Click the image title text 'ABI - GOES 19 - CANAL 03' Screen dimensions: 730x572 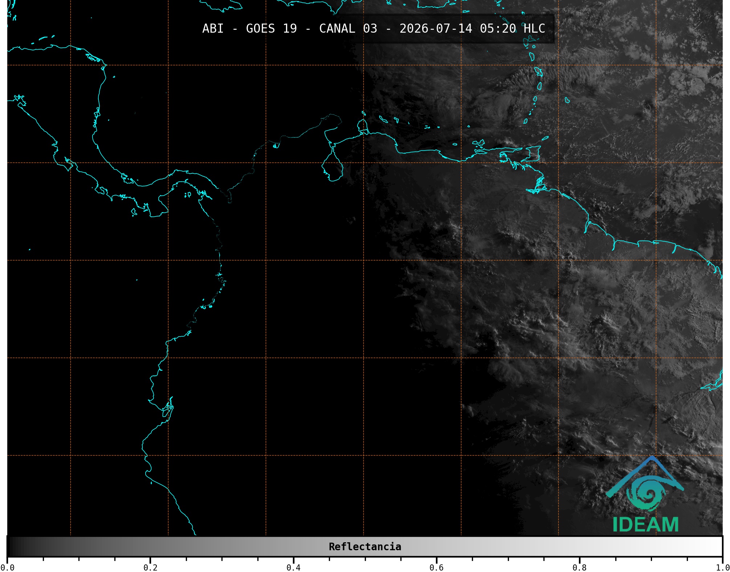click(290, 29)
